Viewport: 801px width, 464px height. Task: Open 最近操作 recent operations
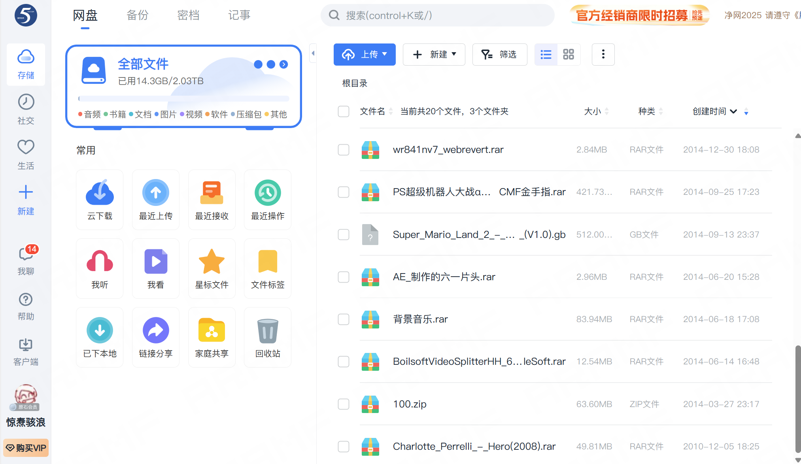tap(268, 200)
